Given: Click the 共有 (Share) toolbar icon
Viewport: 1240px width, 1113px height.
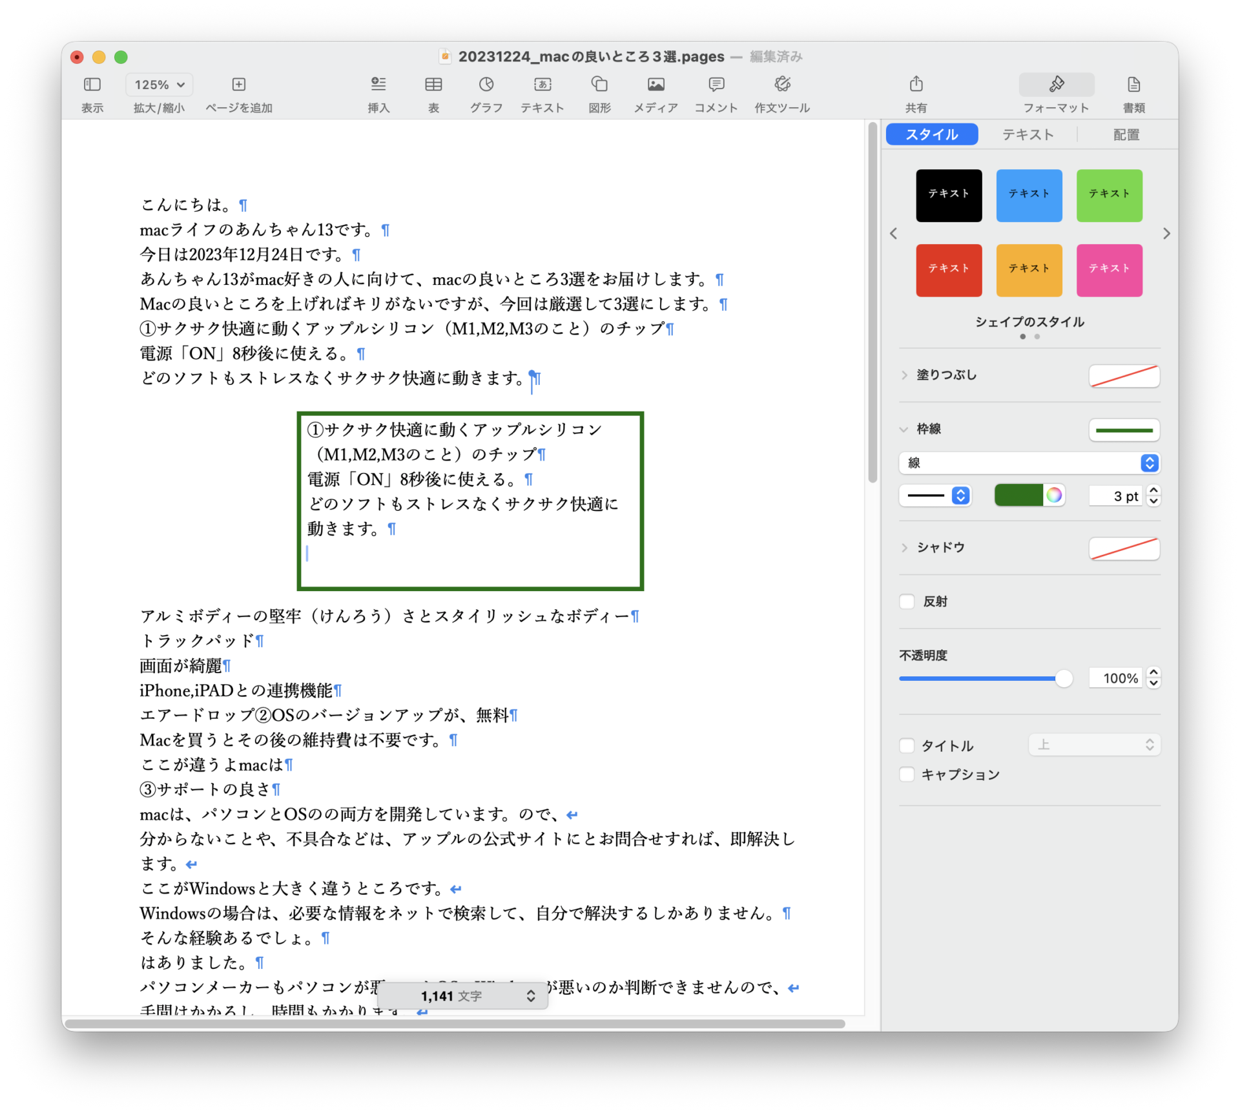Looking at the screenshot, I should click(916, 85).
